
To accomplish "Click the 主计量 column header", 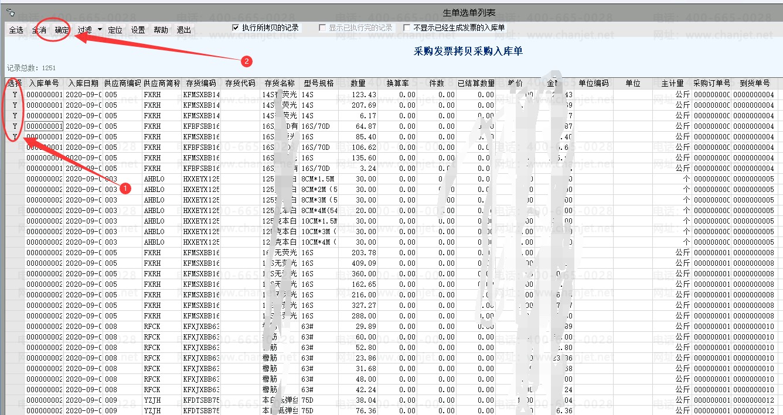I will [672, 84].
